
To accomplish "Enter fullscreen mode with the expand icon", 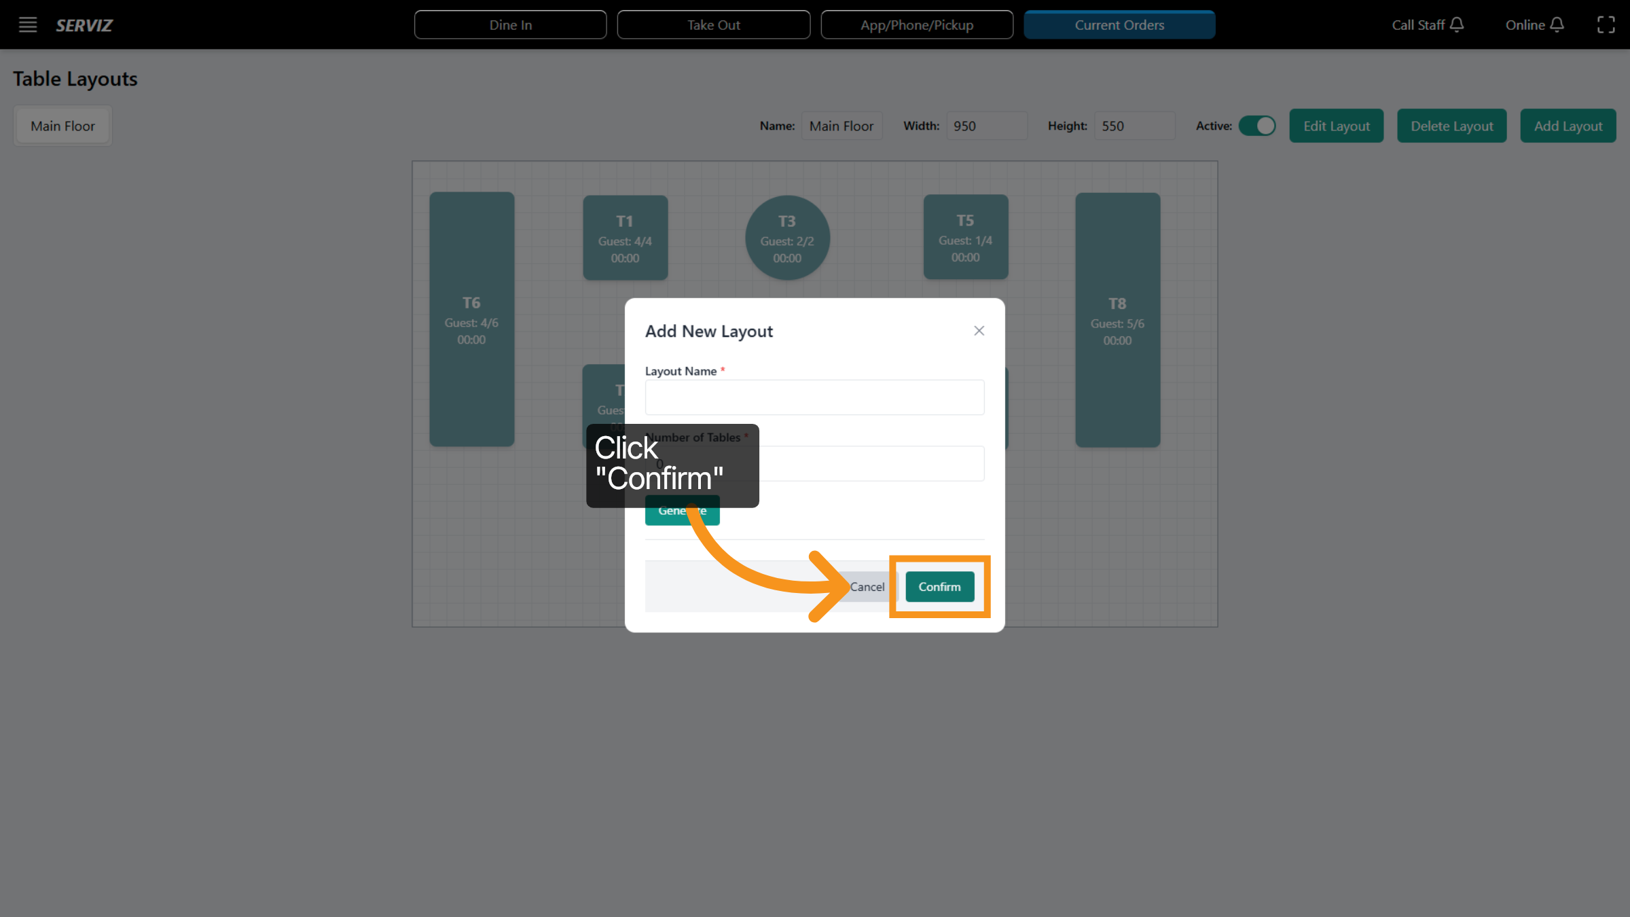I will point(1607,24).
